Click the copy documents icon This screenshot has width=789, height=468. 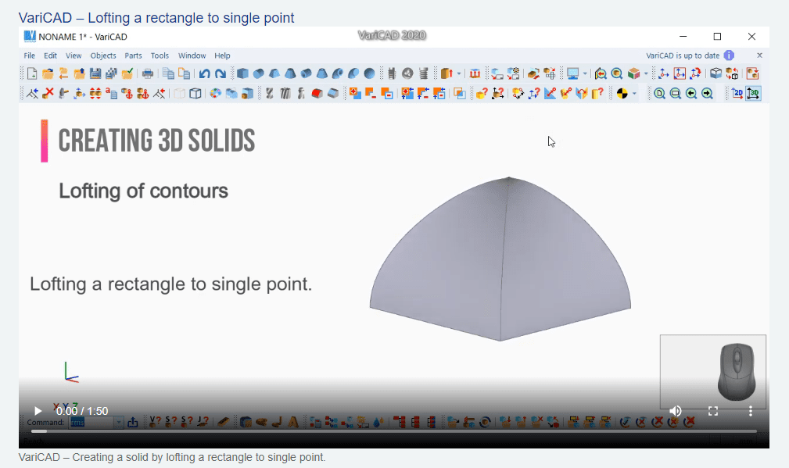168,74
